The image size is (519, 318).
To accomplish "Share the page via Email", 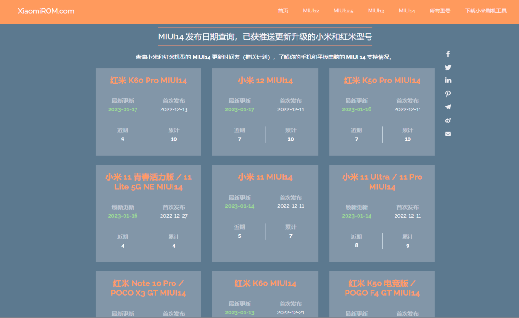I will pyautogui.click(x=448, y=134).
